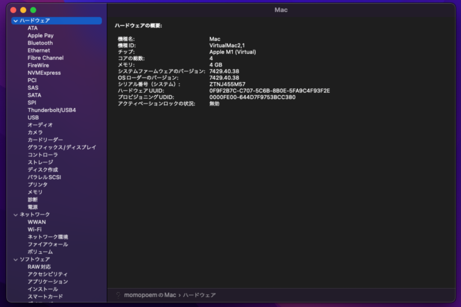This screenshot has width=461, height=307.
Task: Select ボリューム under network
Action: 40,252
